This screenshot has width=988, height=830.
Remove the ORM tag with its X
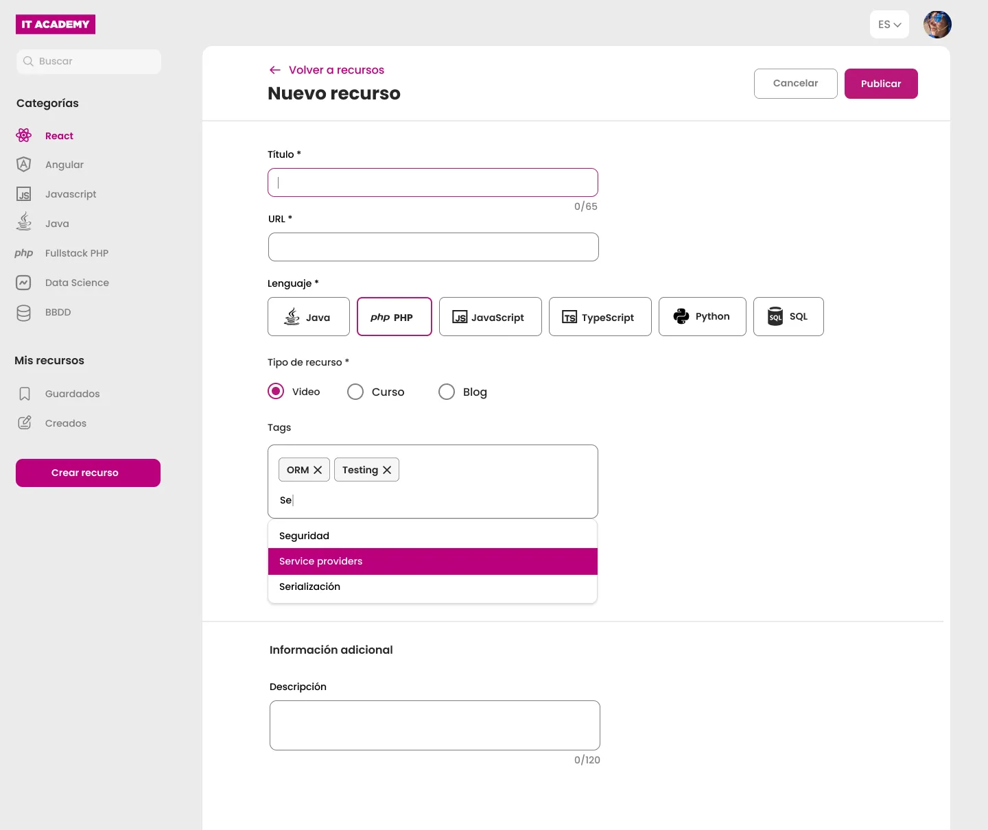[x=318, y=470]
